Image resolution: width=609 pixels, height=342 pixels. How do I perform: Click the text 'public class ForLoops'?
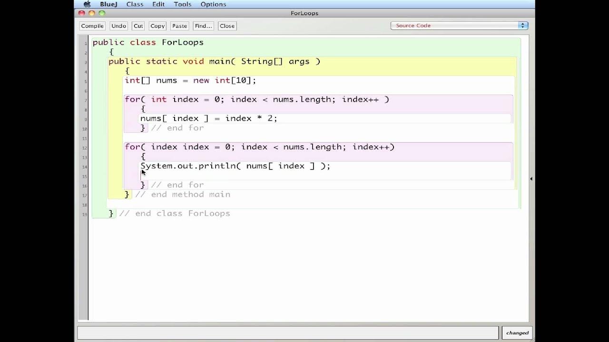148,42
